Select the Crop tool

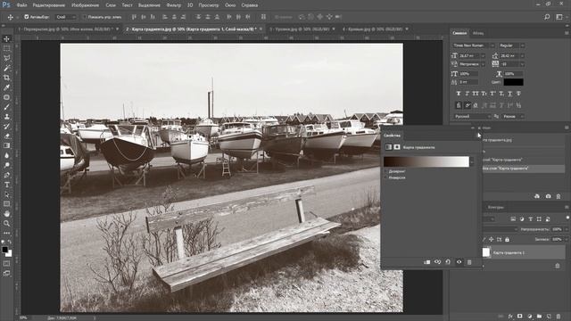coord(6,78)
